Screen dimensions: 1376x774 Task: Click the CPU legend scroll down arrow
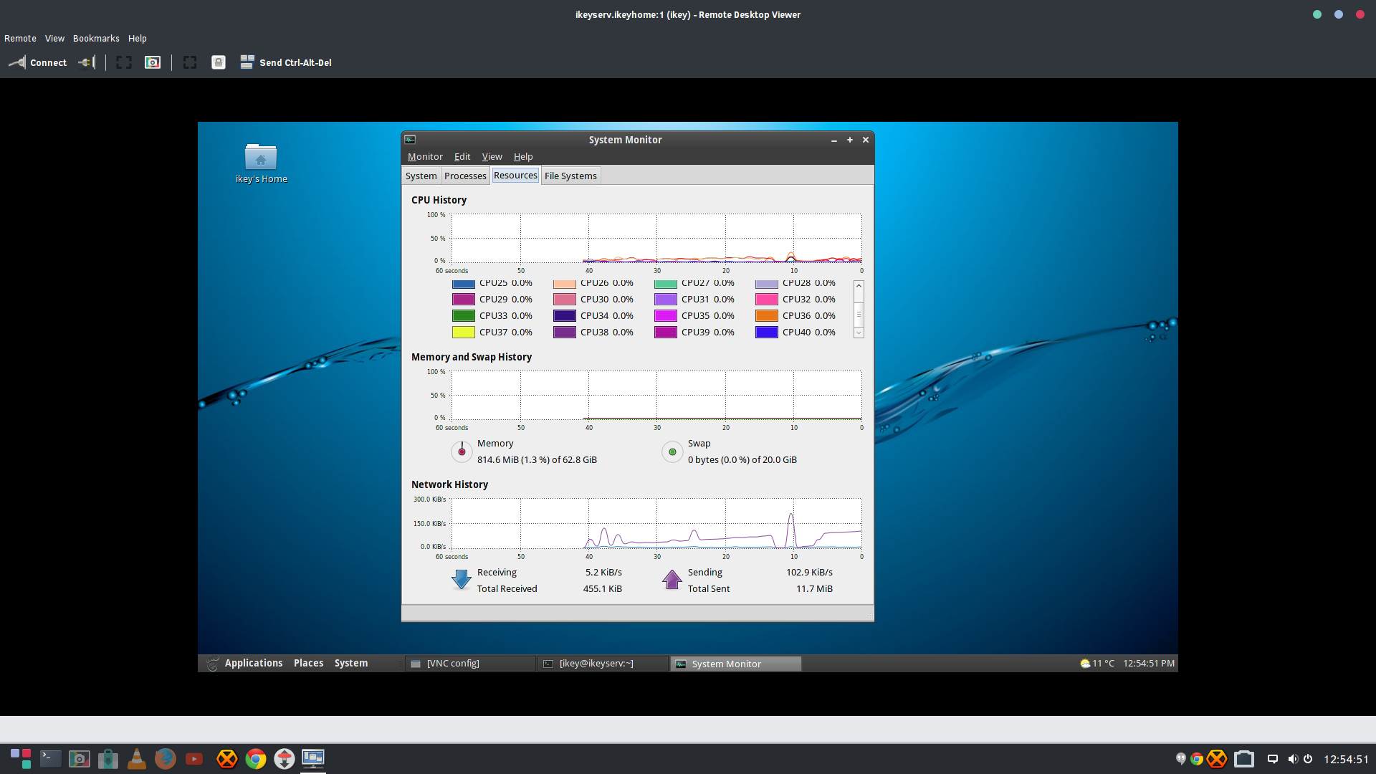[x=859, y=333]
